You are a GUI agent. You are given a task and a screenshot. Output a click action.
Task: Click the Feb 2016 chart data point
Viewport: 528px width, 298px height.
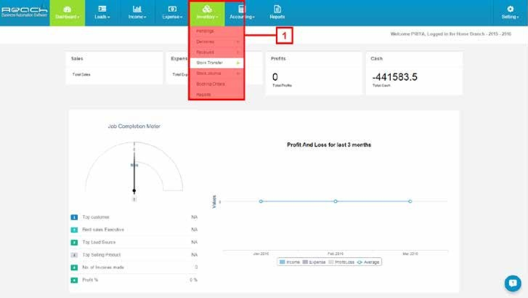[x=335, y=201]
